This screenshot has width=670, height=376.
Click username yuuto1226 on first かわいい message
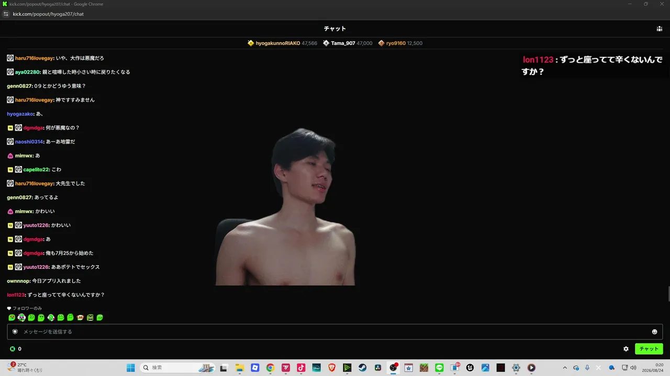pos(36,226)
